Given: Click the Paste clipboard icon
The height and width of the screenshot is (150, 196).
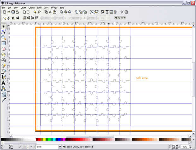Looking at the screenshot, I should click(x=54, y=12).
